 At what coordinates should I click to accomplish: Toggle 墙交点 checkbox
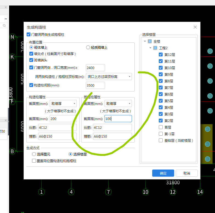pos(31,54)
